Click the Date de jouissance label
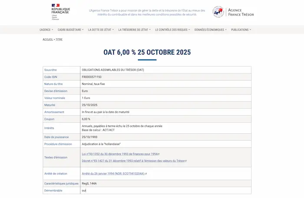The width and height of the screenshot is (304, 198). point(56,137)
